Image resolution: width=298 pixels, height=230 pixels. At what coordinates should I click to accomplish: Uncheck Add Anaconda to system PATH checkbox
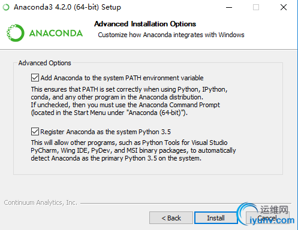pos(35,78)
